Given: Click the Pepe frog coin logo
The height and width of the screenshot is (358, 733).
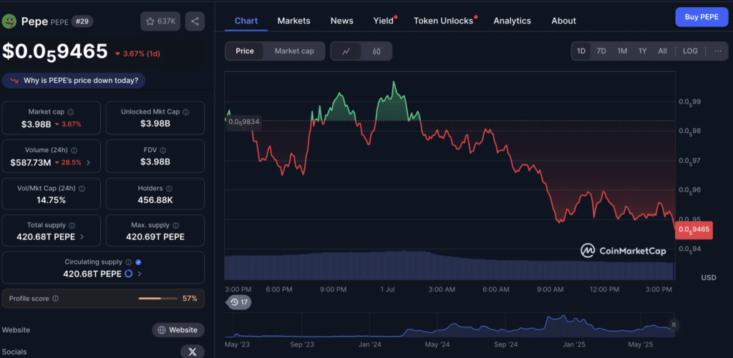Looking at the screenshot, I should (x=9, y=21).
